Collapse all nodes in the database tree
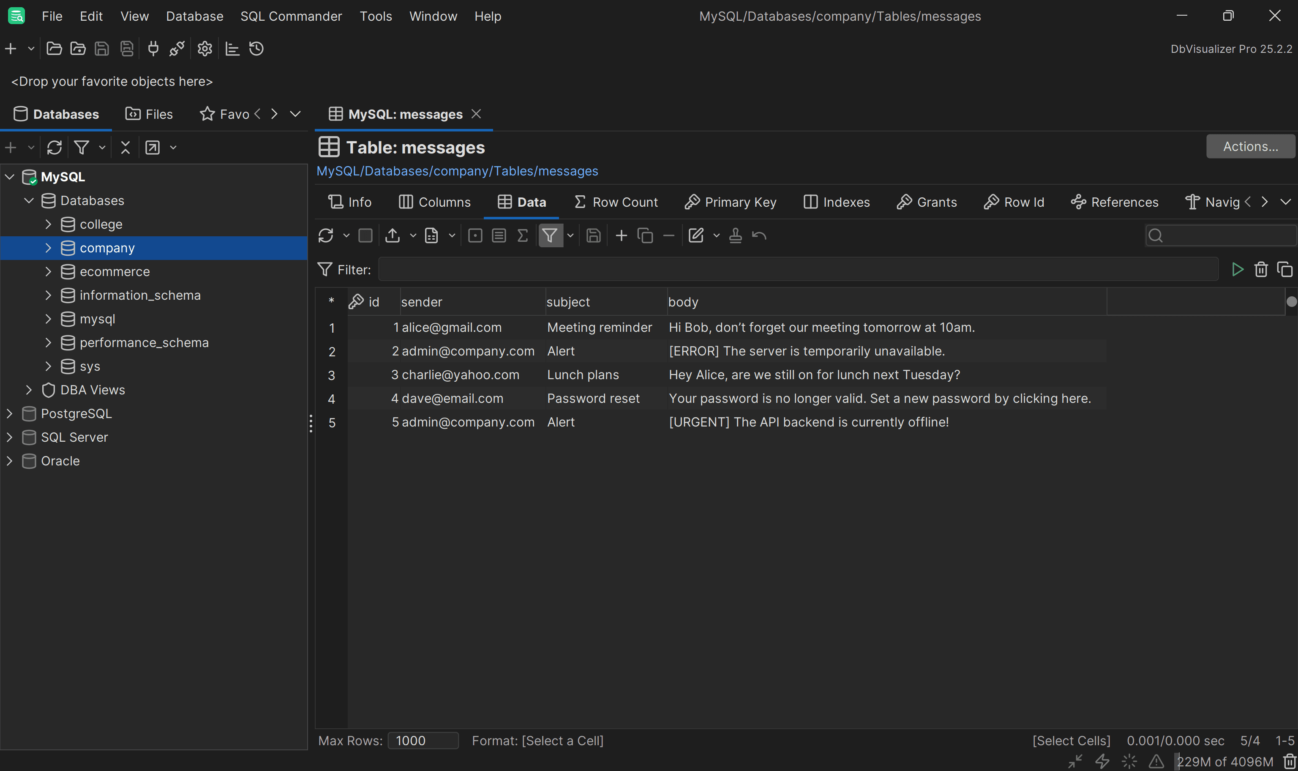 click(x=125, y=147)
